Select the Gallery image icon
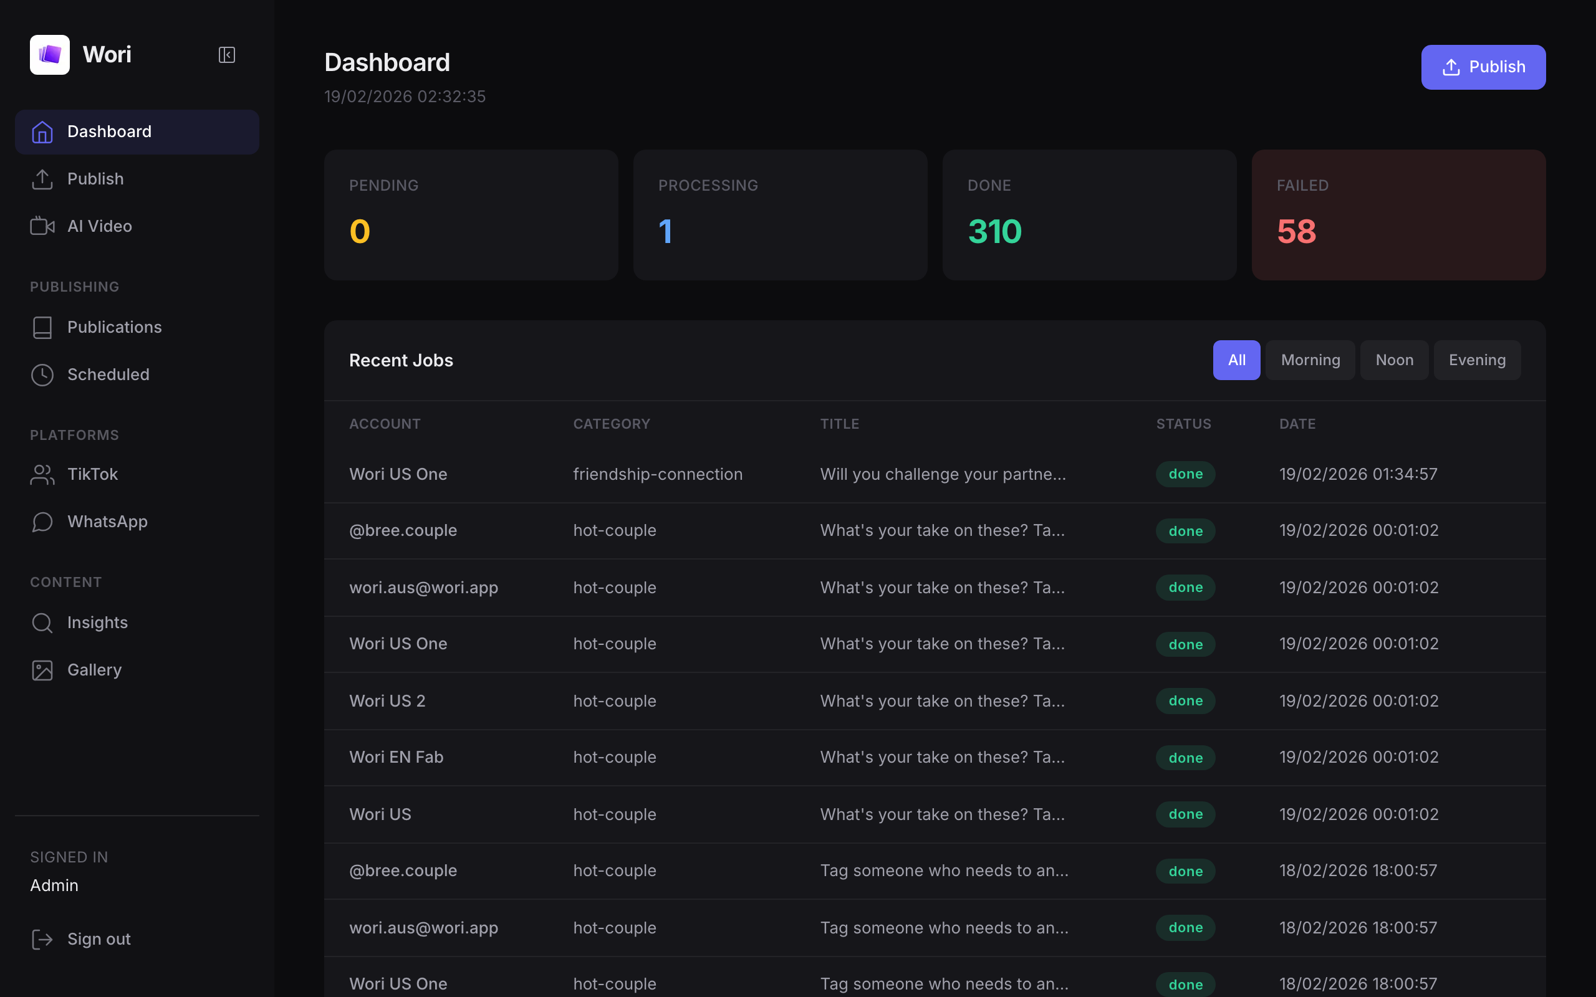 click(42, 670)
